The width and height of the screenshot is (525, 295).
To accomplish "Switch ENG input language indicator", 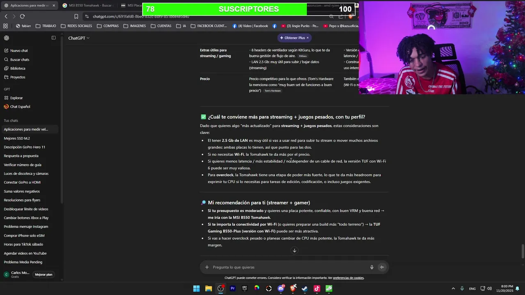I will (472, 288).
